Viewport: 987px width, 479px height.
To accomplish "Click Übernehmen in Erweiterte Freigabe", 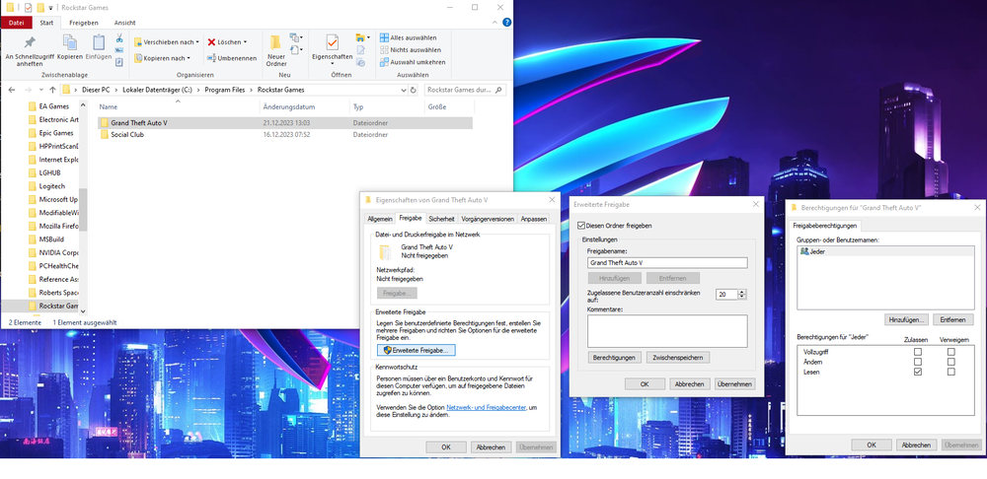I will pos(734,383).
